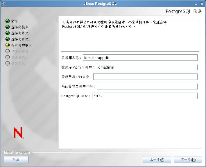Click the description text box about creating empty database
Viewport: 206px width, 167px height.
click(130, 35)
